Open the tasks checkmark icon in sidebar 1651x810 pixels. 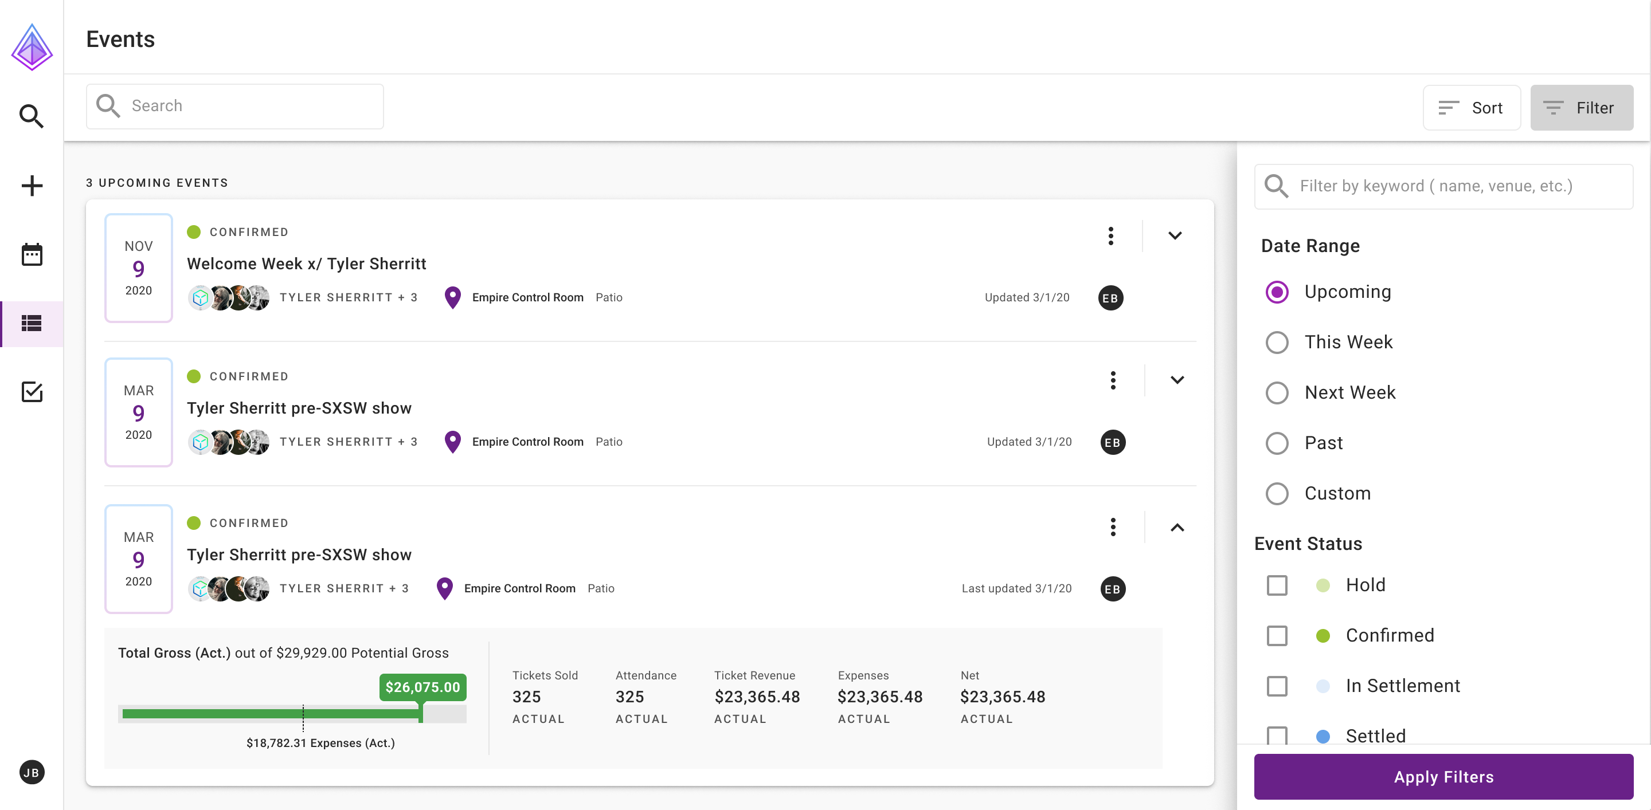tap(32, 392)
